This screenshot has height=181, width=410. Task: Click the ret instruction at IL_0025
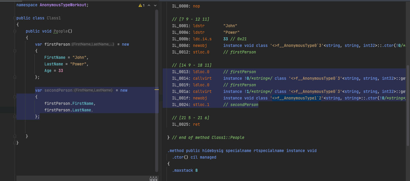pyautogui.click(x=196, y=124)
